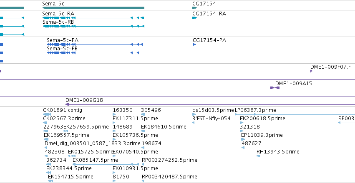355x183 pixels.
Task: Click the DME1-009G18 arrowhead
Action: (x=67, y=104)
